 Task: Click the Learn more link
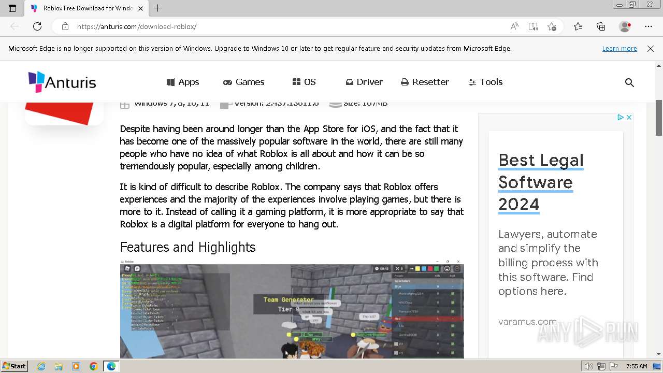click(x=619, y=48)
